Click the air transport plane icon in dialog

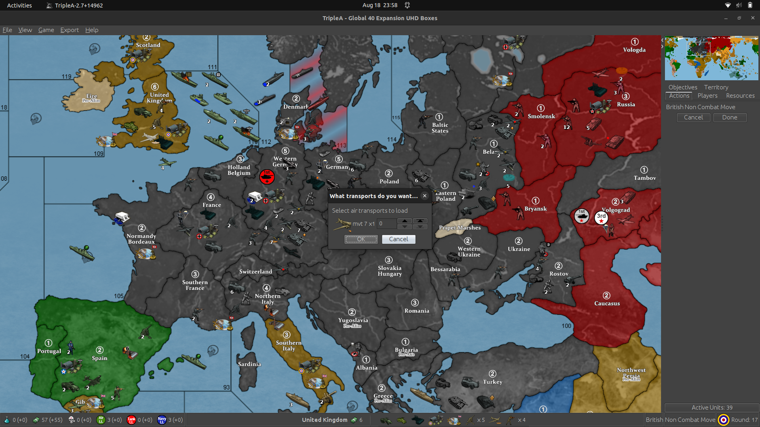pos(342,224)
